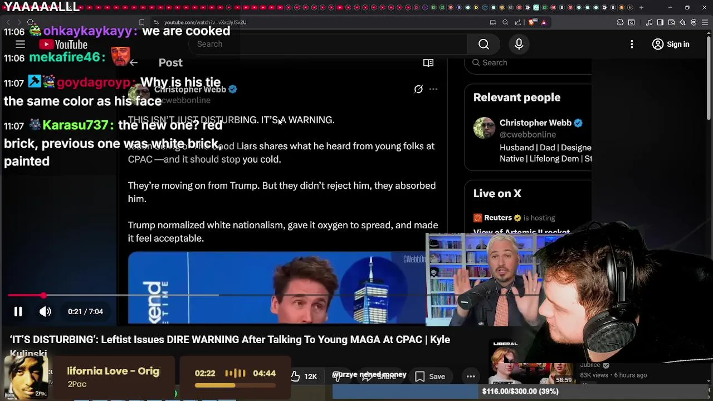Click the X Search box in video

pos(529,63)
